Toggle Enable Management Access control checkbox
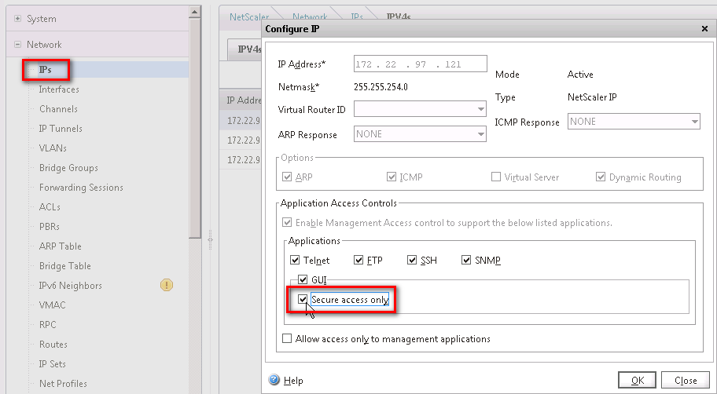This screenshot has width=717, height=394. (287, 223)
